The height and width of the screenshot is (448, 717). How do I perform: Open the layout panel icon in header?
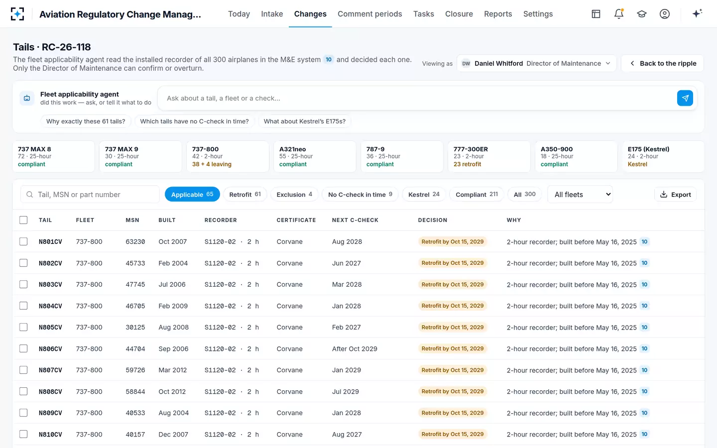click(x=596, y=14)
